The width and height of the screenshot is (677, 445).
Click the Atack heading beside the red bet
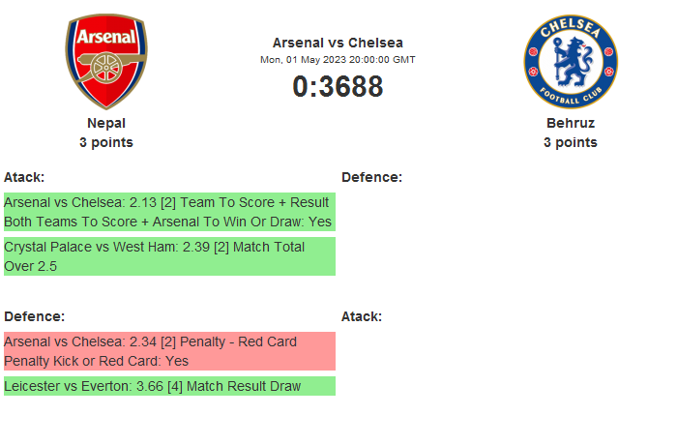coord(362,316)
